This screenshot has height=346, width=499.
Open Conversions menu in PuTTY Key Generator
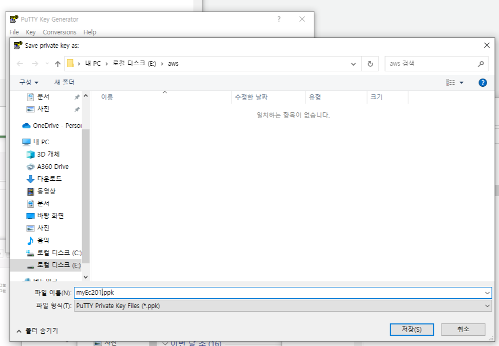[60, 32]
